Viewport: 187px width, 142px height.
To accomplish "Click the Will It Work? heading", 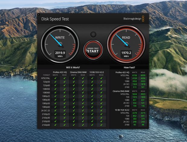I will 73,68.
